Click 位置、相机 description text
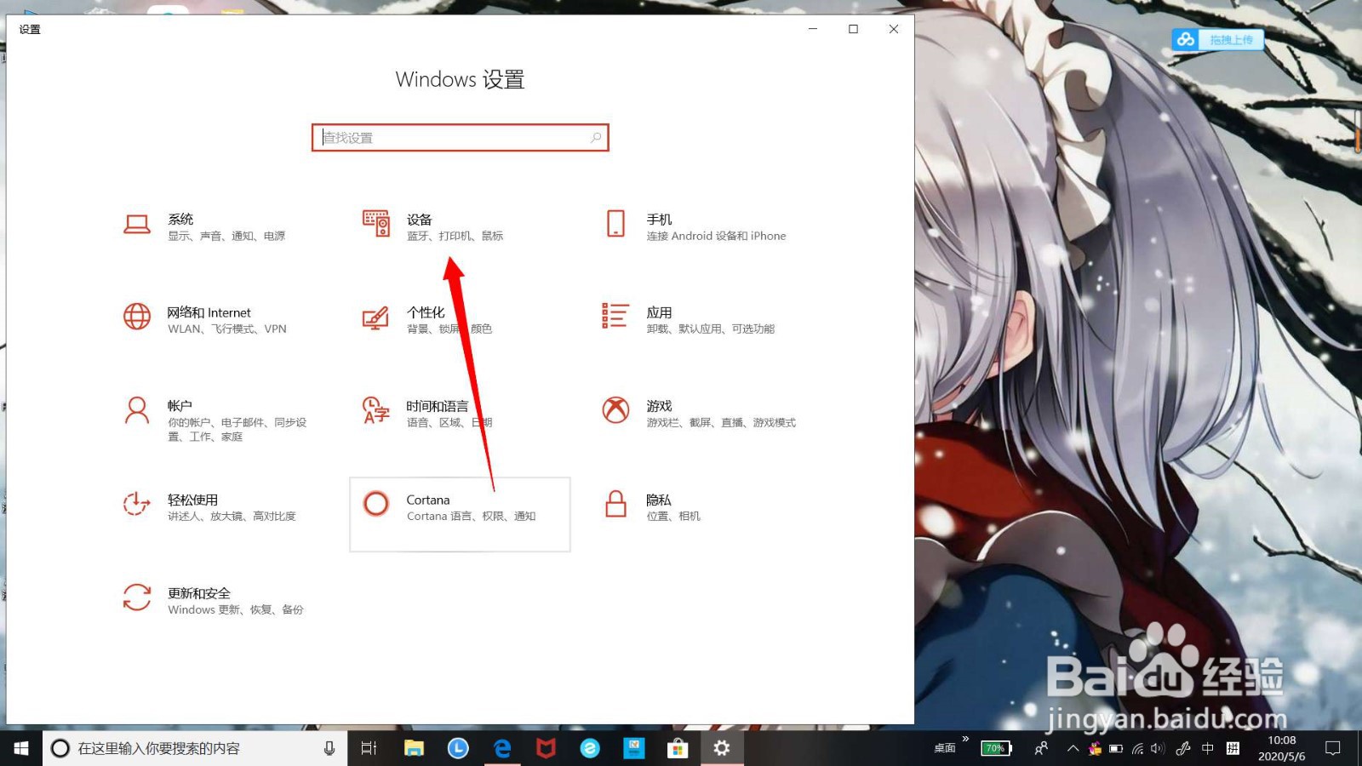 (672, 516)
